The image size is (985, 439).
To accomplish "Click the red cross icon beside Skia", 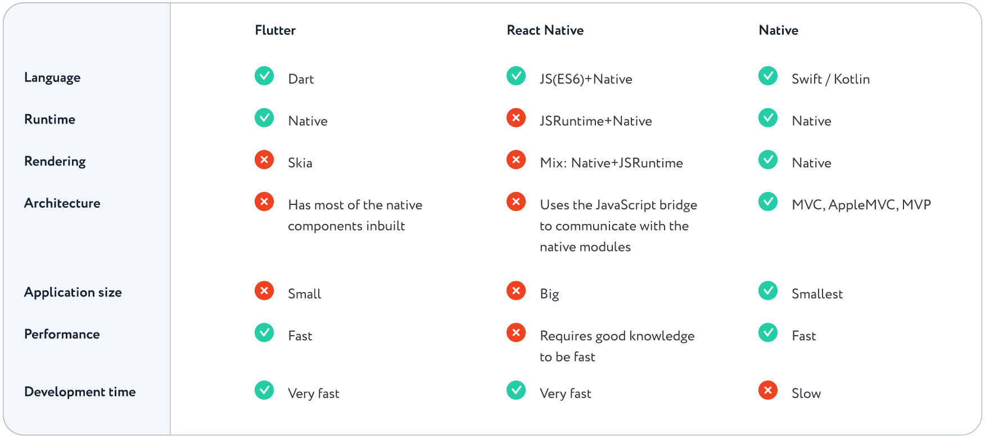I will pos(264,160).
